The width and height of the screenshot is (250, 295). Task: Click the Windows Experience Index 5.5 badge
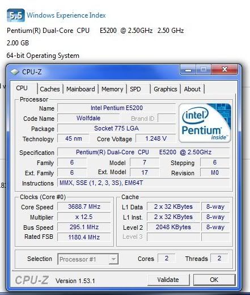[x=16, y=15]
